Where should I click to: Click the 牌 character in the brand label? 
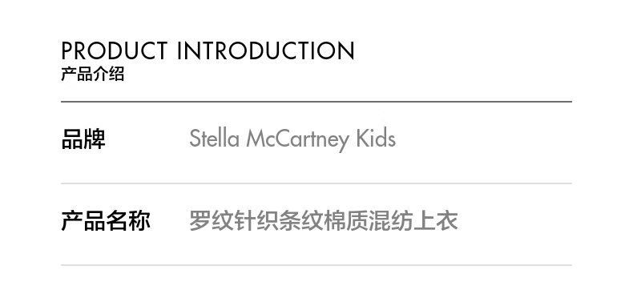coord(95,139)
